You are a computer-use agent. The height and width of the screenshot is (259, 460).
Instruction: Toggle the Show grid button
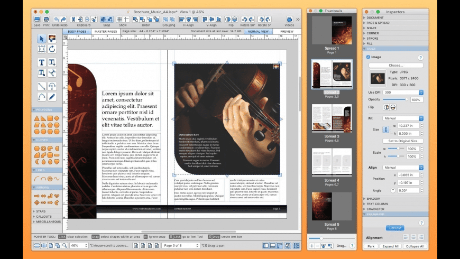[119, 20]
